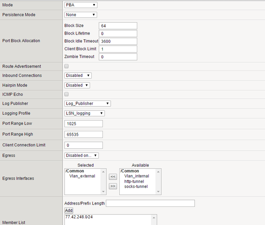This screenshot has width=265, height=225.
Task: Select http-tunnel in the Available list
Action: pyautogui.click(x=134, y=181)
